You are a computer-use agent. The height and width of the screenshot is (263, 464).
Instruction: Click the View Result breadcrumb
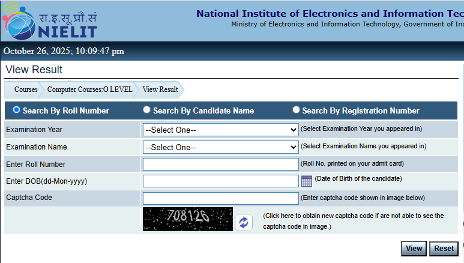tap(160, 89)
